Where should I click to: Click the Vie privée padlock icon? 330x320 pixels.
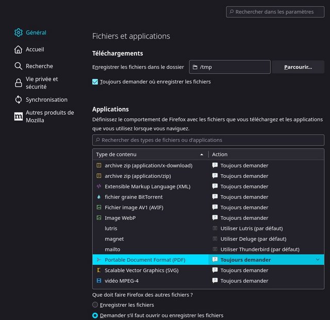(19, 83)
